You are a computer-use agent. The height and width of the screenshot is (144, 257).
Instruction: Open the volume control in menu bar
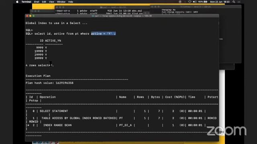coord(194,2)
